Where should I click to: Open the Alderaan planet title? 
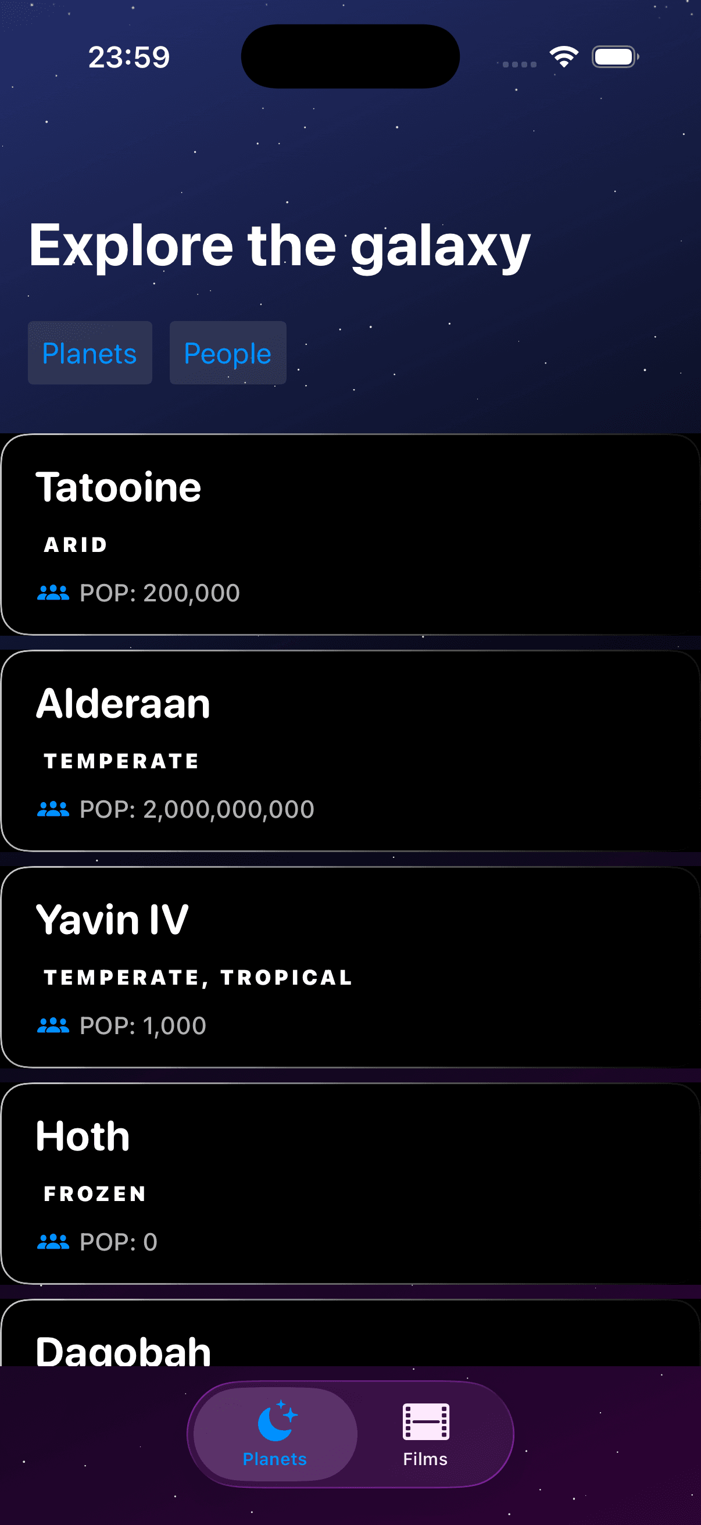(x=123, y=703)
